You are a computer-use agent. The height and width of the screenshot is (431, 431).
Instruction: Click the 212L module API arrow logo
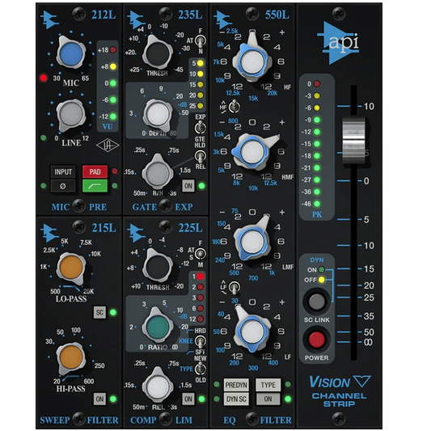pos(49,19)
